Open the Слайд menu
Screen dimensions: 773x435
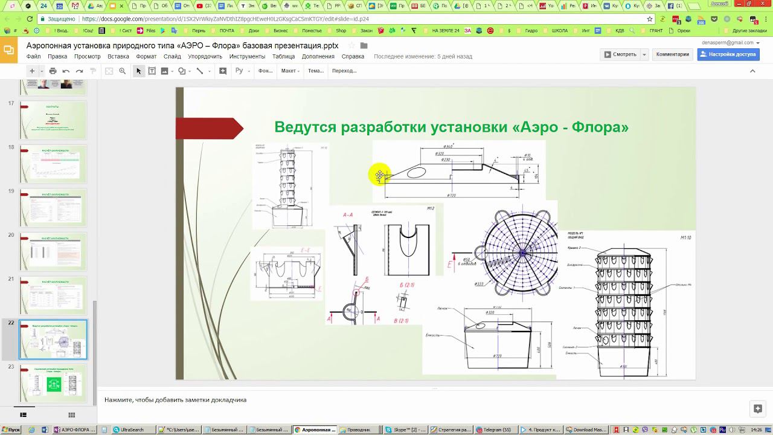click(x=172, y=56)
